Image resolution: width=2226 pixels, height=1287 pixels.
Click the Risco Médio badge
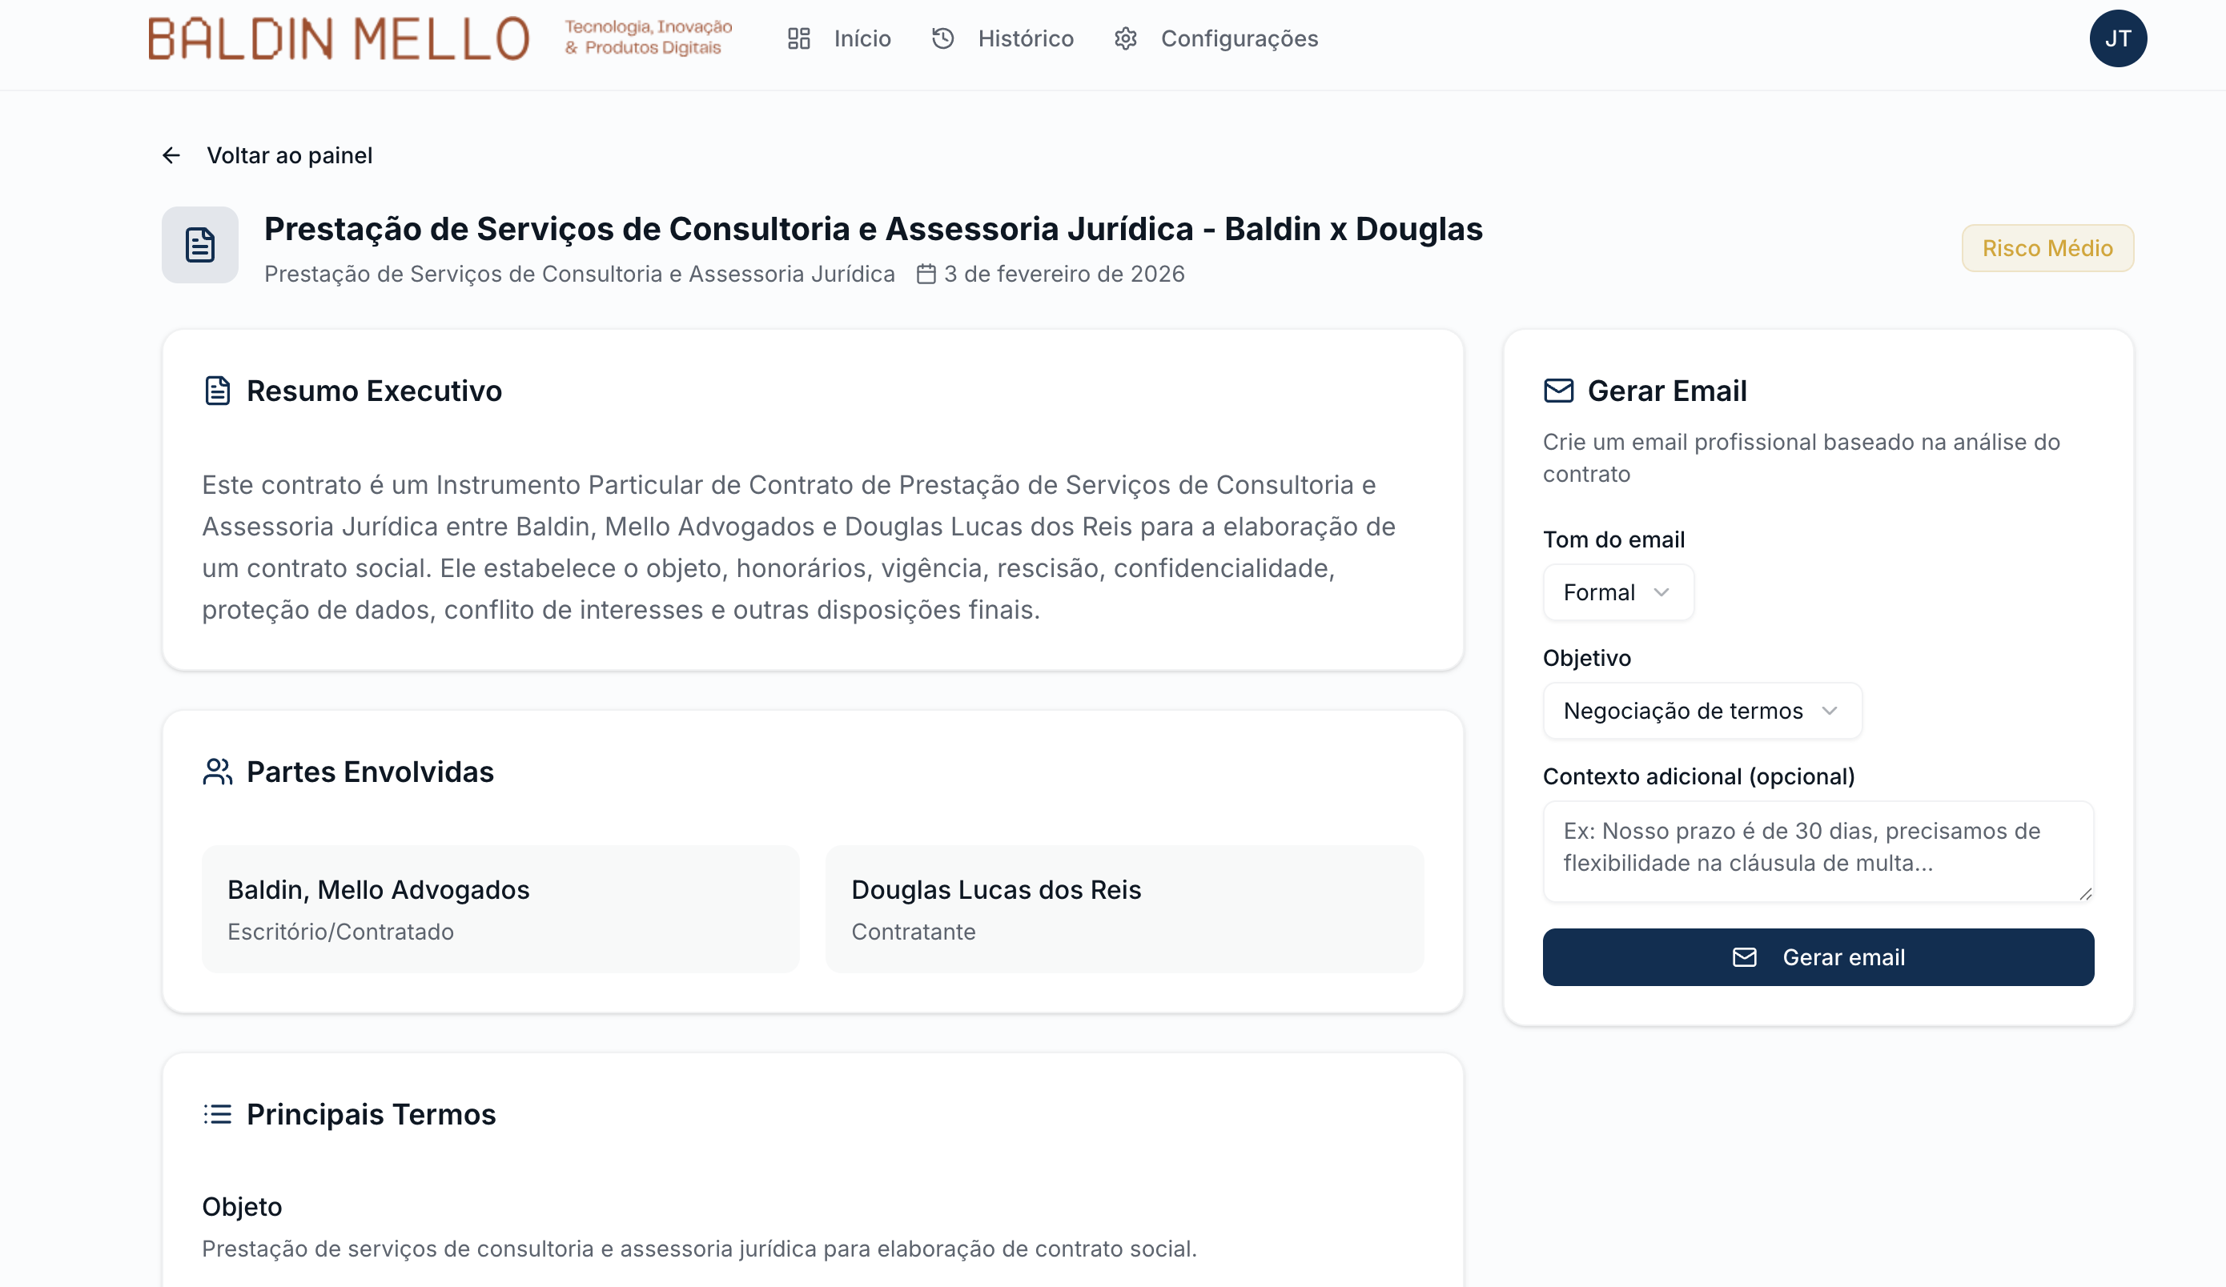pos(2047,248)
